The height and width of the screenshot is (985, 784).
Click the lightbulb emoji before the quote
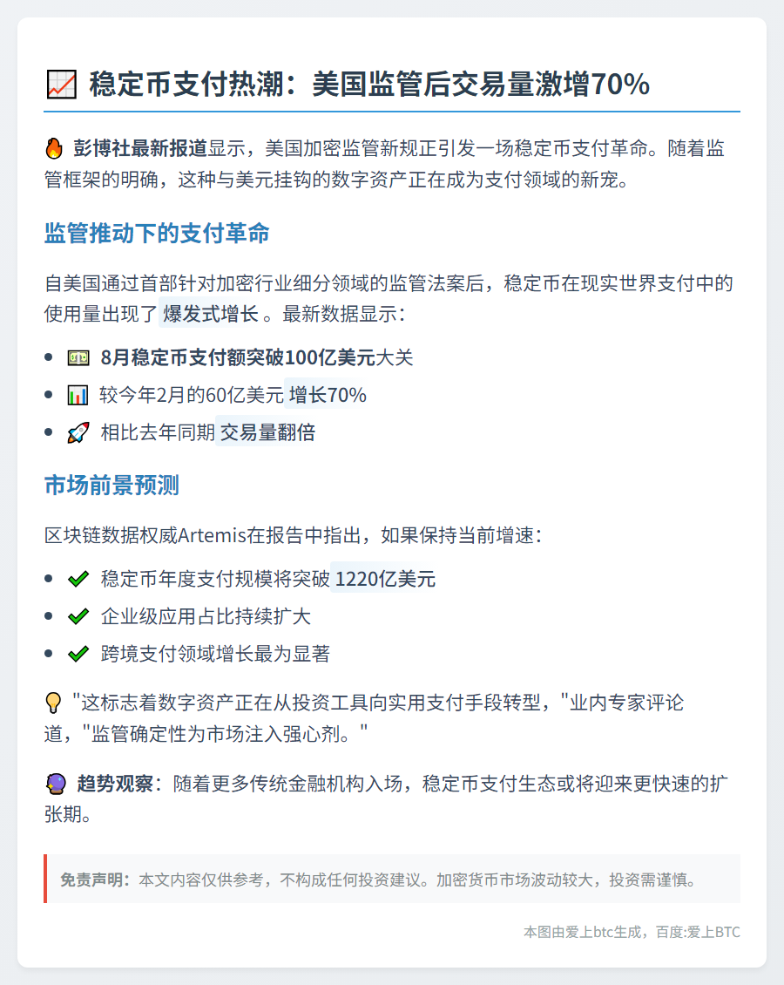[54, 703]
